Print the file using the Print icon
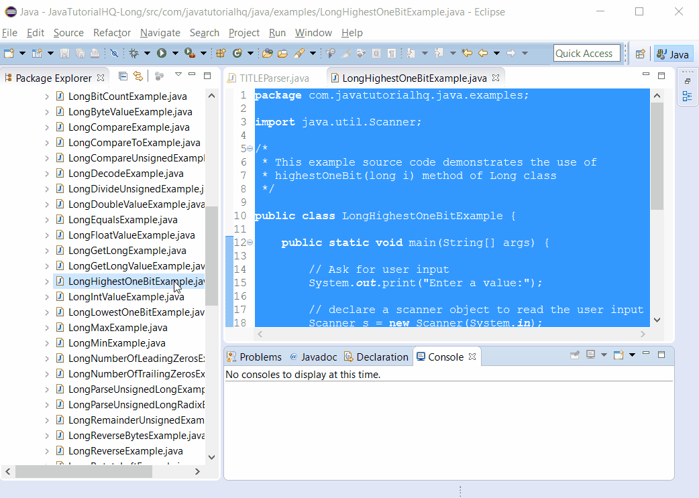The image size is (699, 498). tap(95, 53)
